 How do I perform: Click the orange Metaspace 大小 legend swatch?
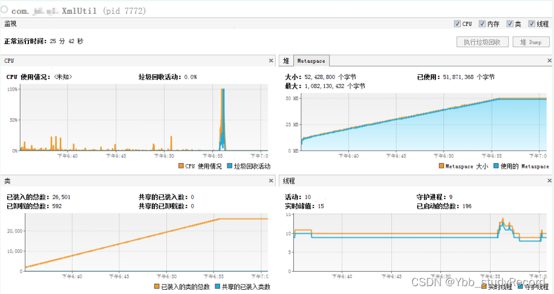[442, 165]
